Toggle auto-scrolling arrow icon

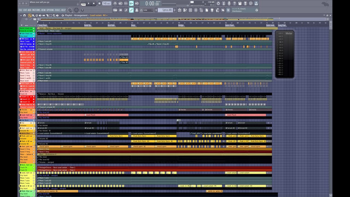click(x=120, y=10)
